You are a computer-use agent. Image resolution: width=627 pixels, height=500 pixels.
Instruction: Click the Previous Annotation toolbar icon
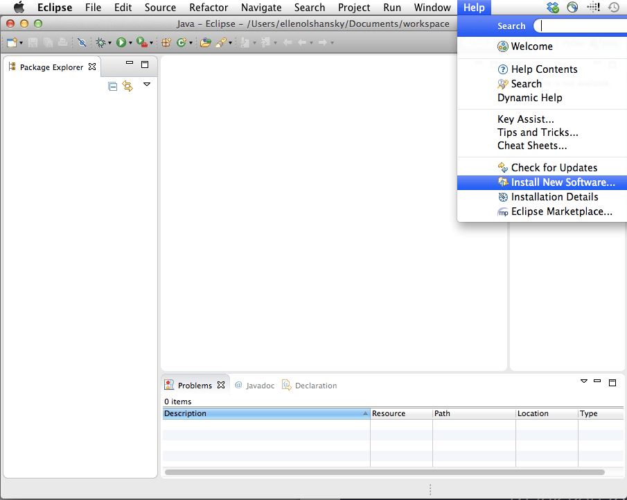pyautogui.click(x=265, y=42)
